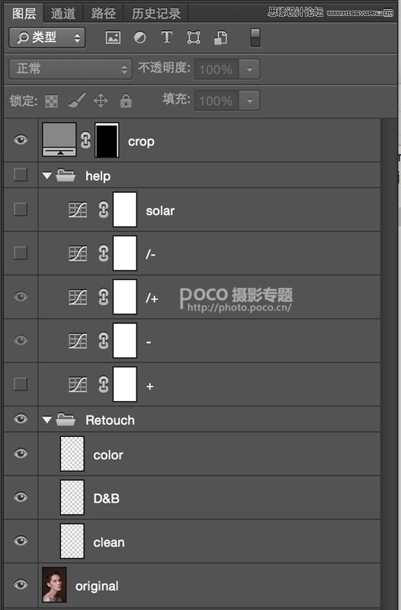This screenshot has height=610, width=401.
Task: Switch to the 通道 tab
Action: point(63,13)
